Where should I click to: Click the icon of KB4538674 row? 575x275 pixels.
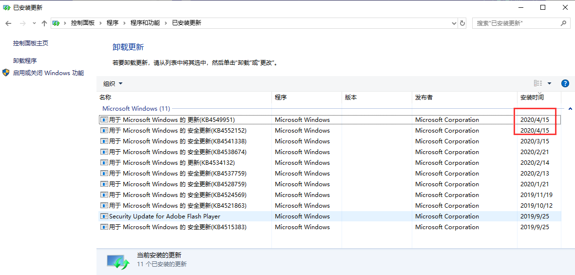(104, 152)
